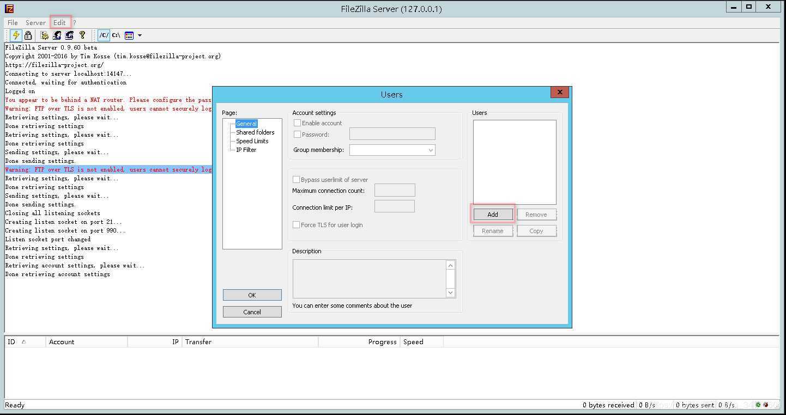Select the C:\ path display toolbar button
The width and height of the screenshot is (786, 415).
116,35
